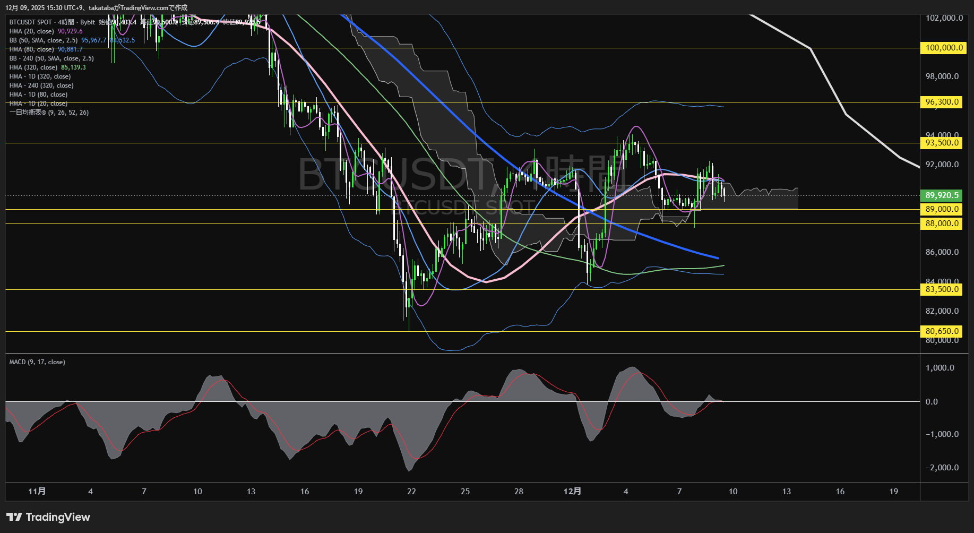The height and width of the screenshot is (533, 974).
Task: Click the green current price label 89,920.5
Action: (942, 195)
